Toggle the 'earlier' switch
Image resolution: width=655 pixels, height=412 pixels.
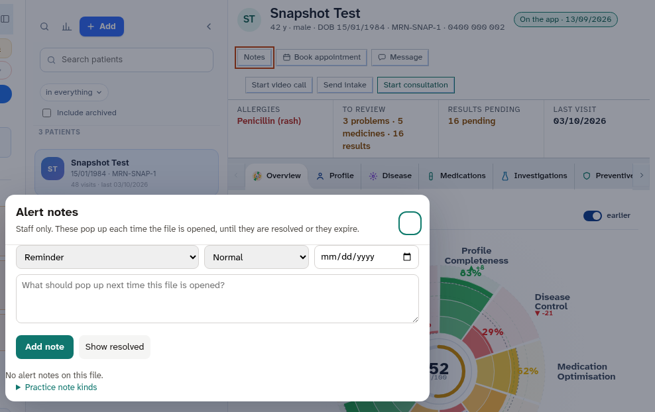click(x=592, y=216)
